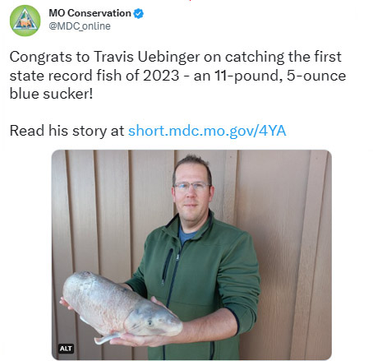This screenshot has height=361, width=373.
Task: Open the MO Conservation profile avatar
Action: click(x=25, y=21)
